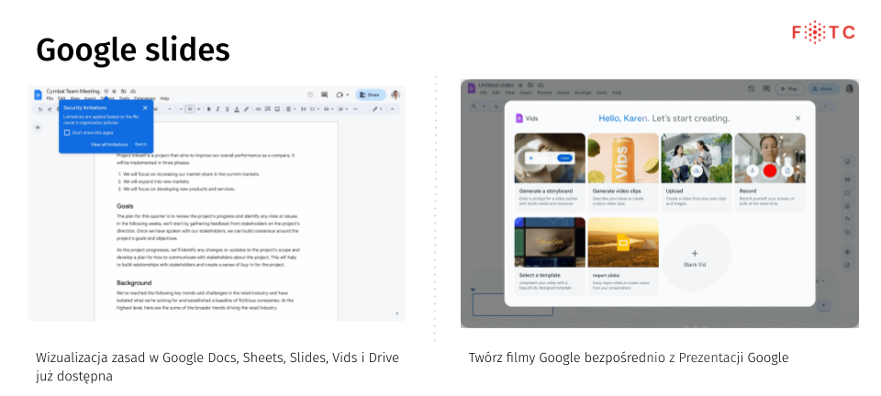Open the bulleted list dropdown in Docs
This screenshot has width=881, height=396.
point(329,109)
